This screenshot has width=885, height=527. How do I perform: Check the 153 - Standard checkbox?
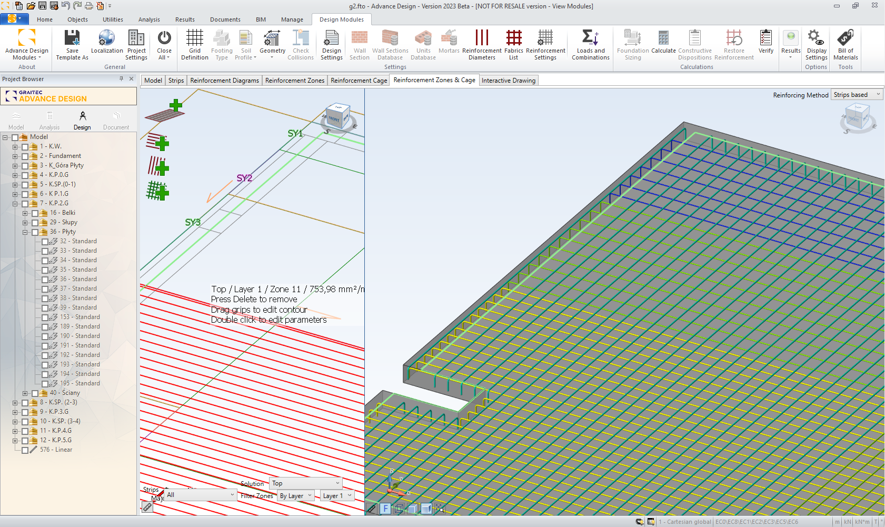point(45,317)
